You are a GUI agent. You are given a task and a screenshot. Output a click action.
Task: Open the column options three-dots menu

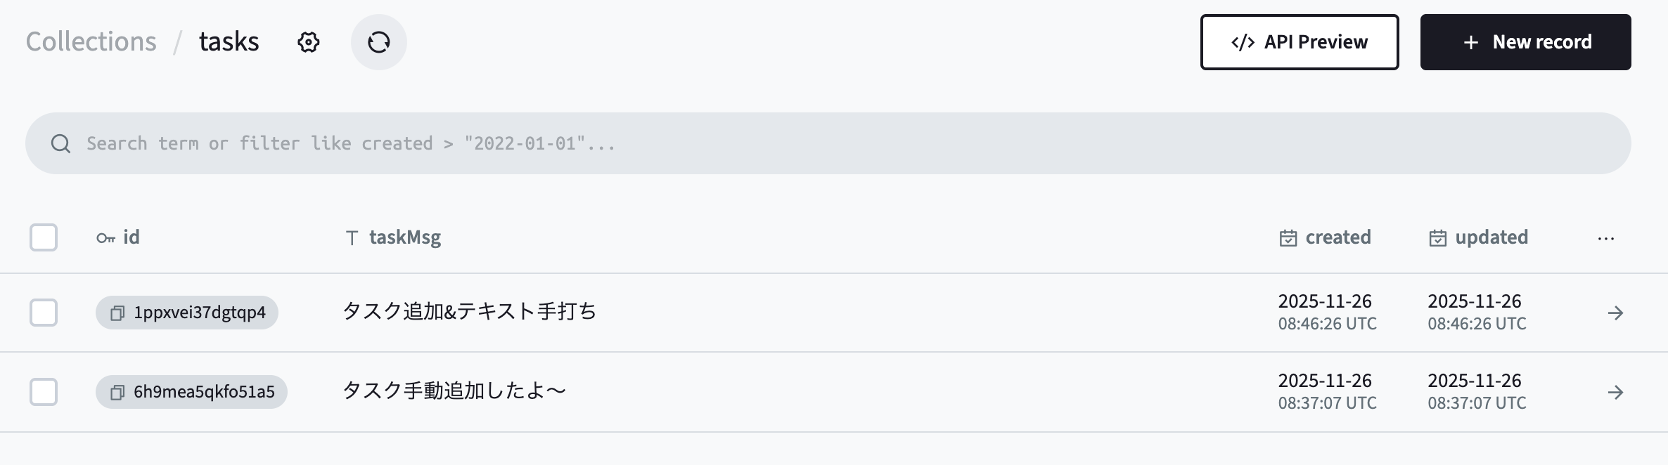coord(1605,239)
